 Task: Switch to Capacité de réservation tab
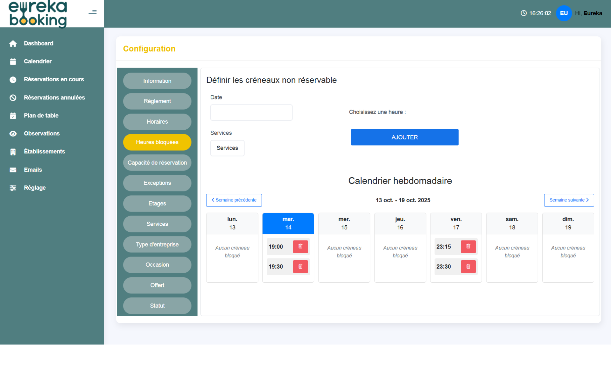coord(157,163)
